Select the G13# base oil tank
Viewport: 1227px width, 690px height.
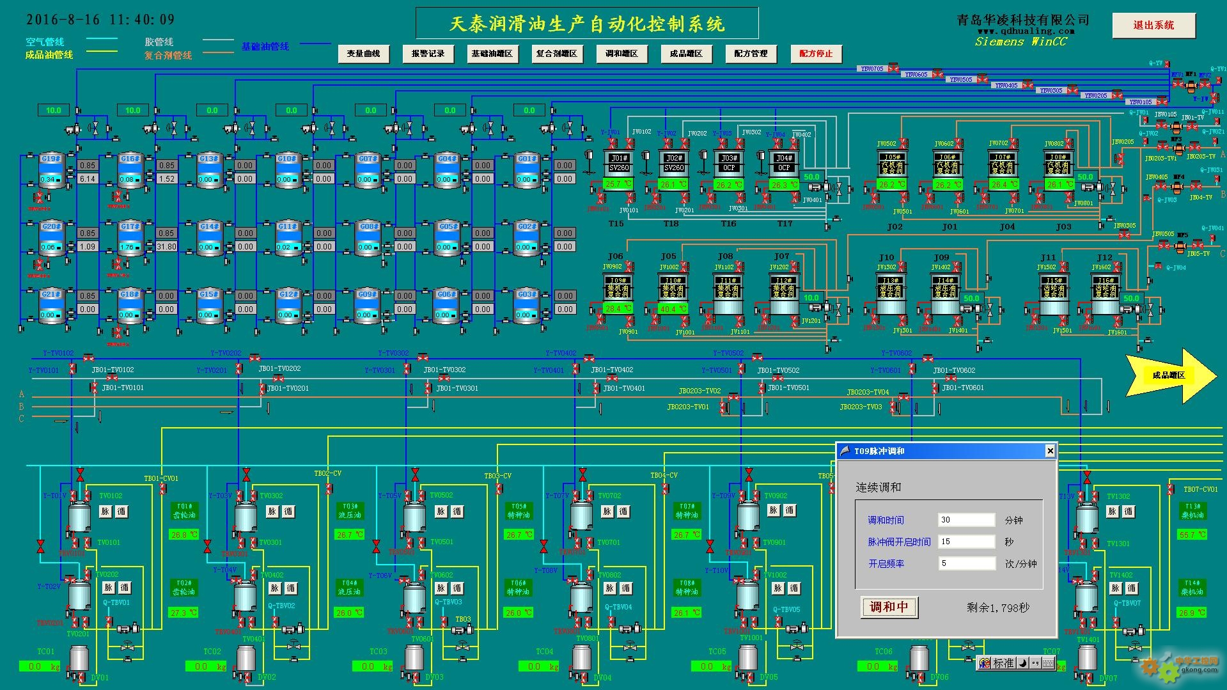[x=208, y=170]
